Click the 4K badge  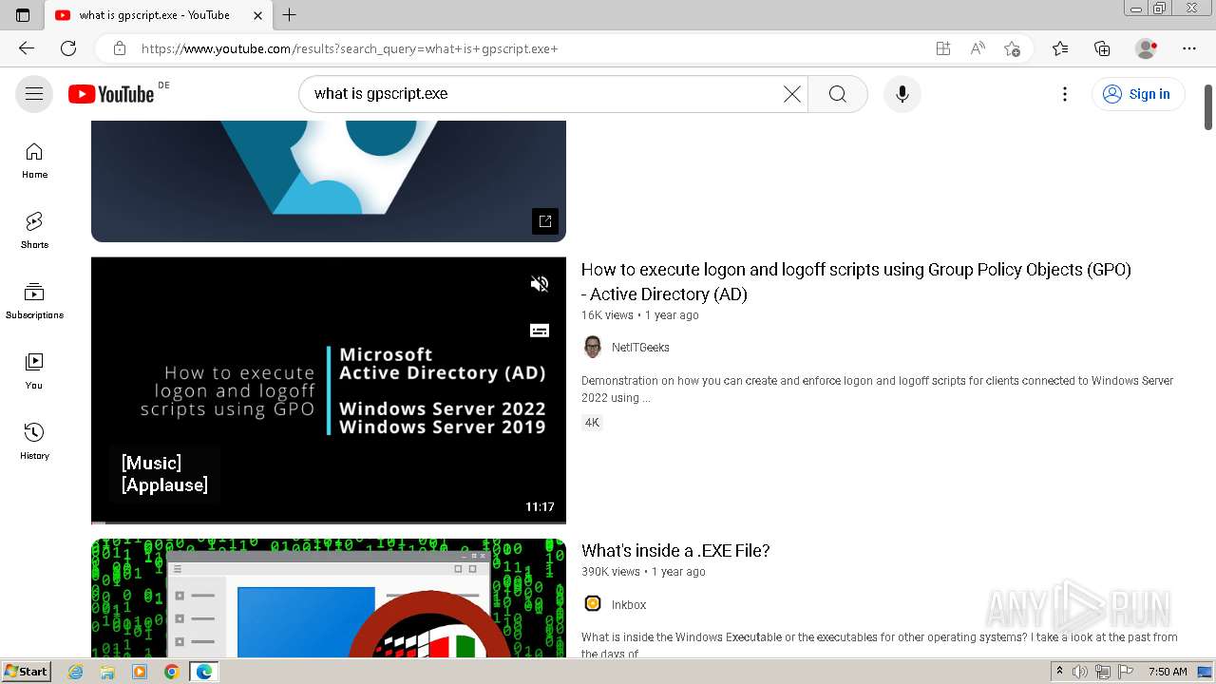592,423
